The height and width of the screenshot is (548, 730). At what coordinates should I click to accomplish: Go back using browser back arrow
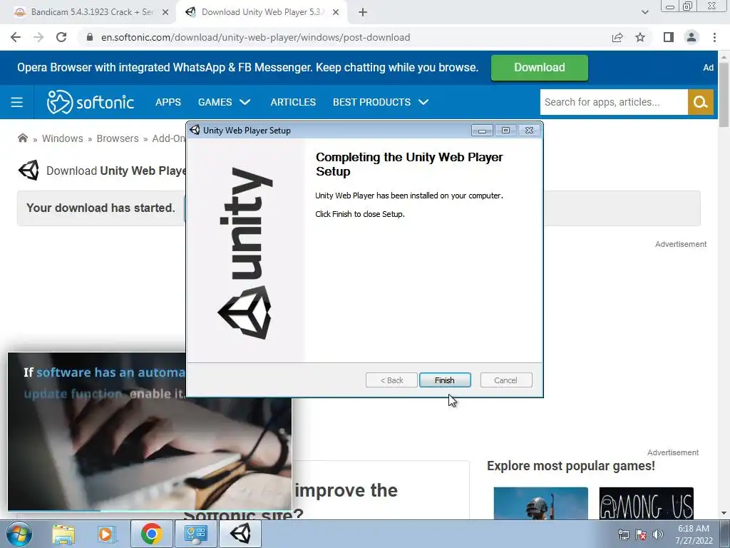coord(16,37)
